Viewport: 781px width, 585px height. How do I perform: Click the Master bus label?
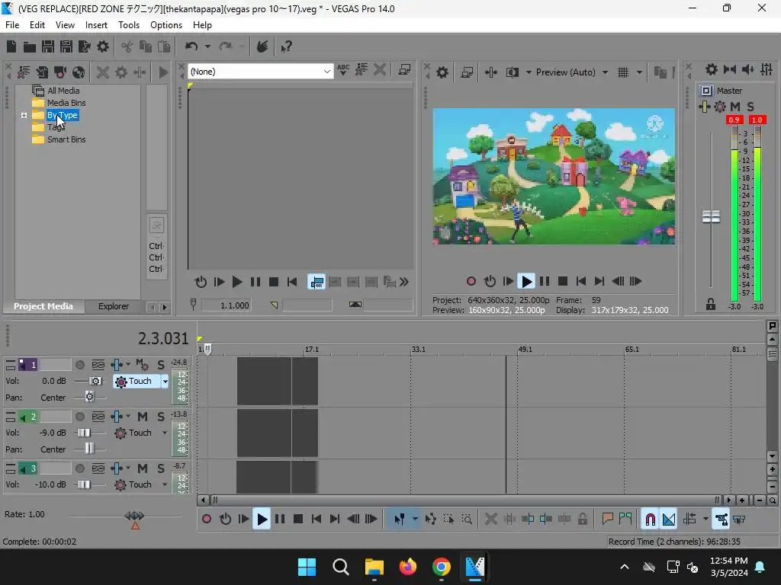pyautogui.click(x=729, y=91)
